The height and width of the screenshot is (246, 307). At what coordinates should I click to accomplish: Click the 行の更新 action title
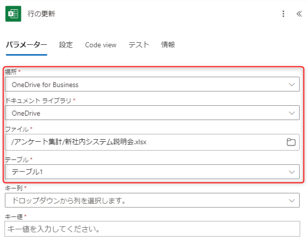[x=41, y=14]
